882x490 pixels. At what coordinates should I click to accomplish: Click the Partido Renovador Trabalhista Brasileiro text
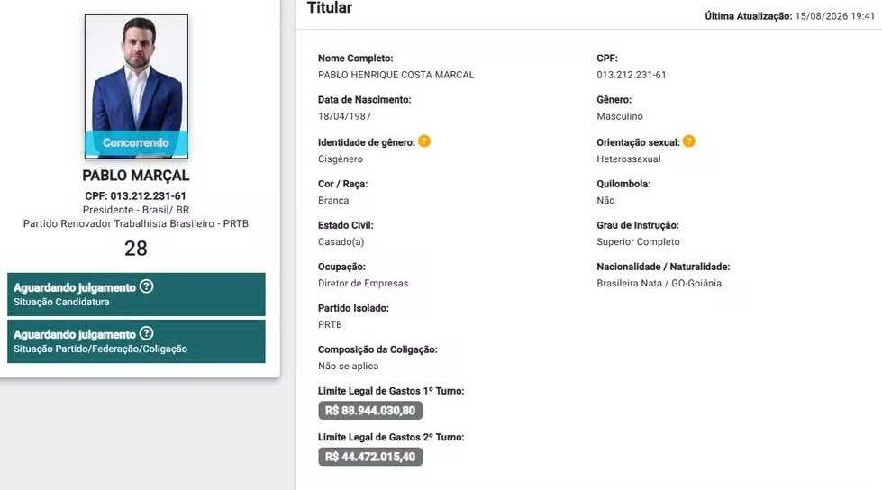coord(135,224)
